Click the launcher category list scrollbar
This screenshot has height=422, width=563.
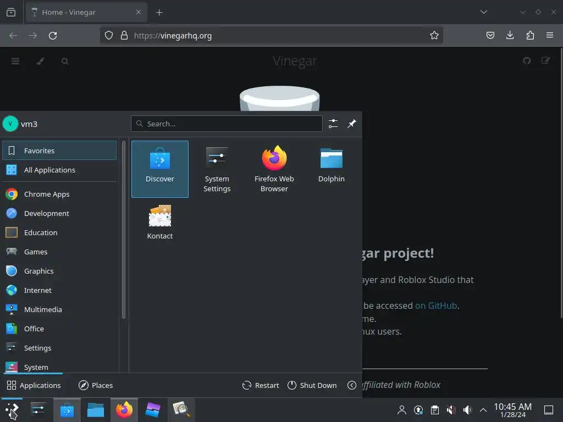coord(124,230)
